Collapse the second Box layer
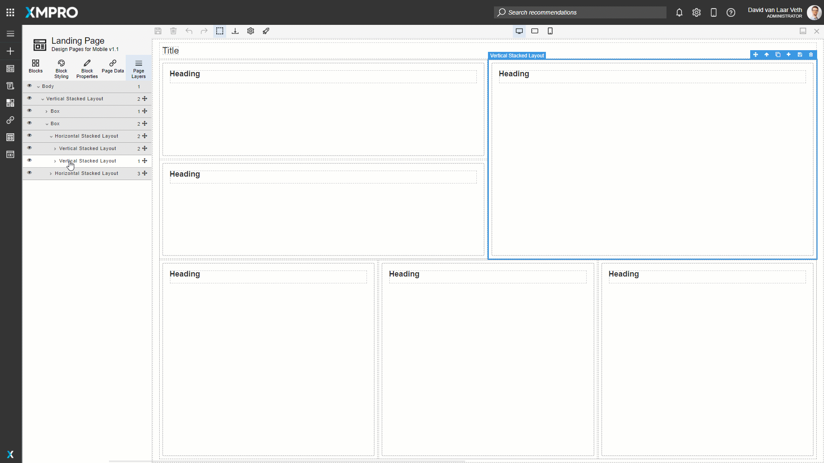Screen dimensions: 824x463 tap(47, 124)
